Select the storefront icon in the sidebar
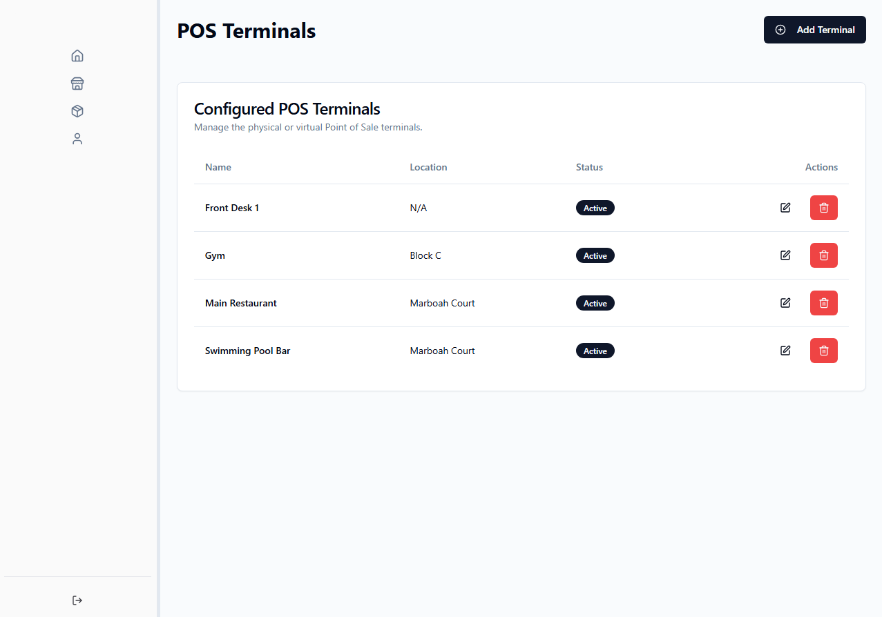Image resolution: width=882 pixels, height=617 pixels. point(77,83)
